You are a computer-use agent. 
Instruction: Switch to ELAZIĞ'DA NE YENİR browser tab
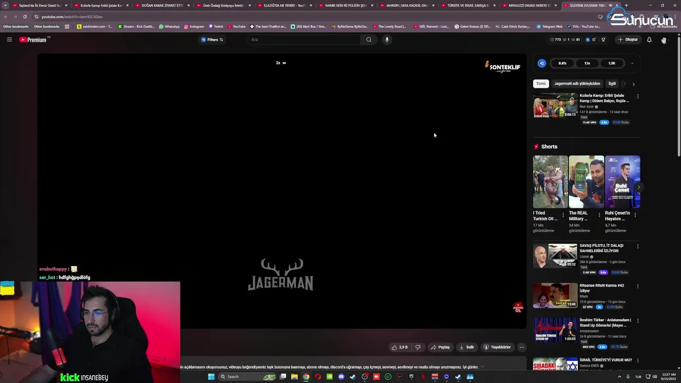click(x=285, y=5)
